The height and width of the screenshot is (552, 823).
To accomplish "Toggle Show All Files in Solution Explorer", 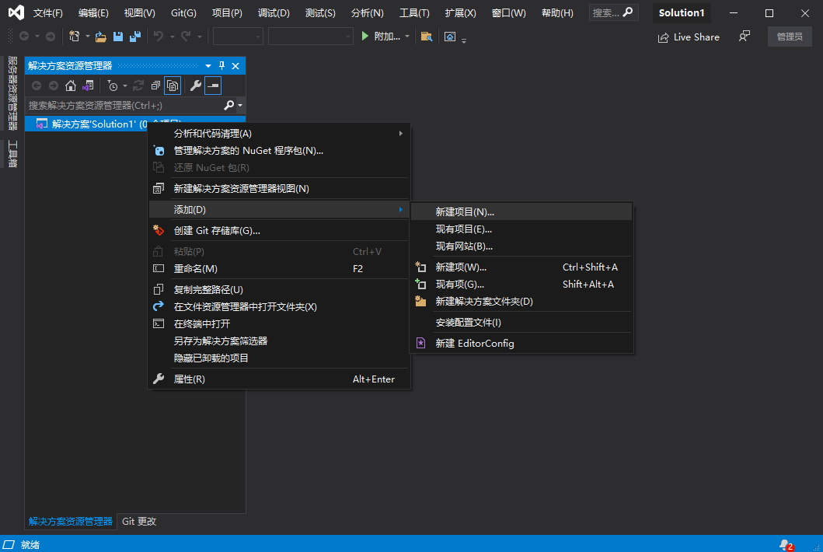I will point(173,86).
